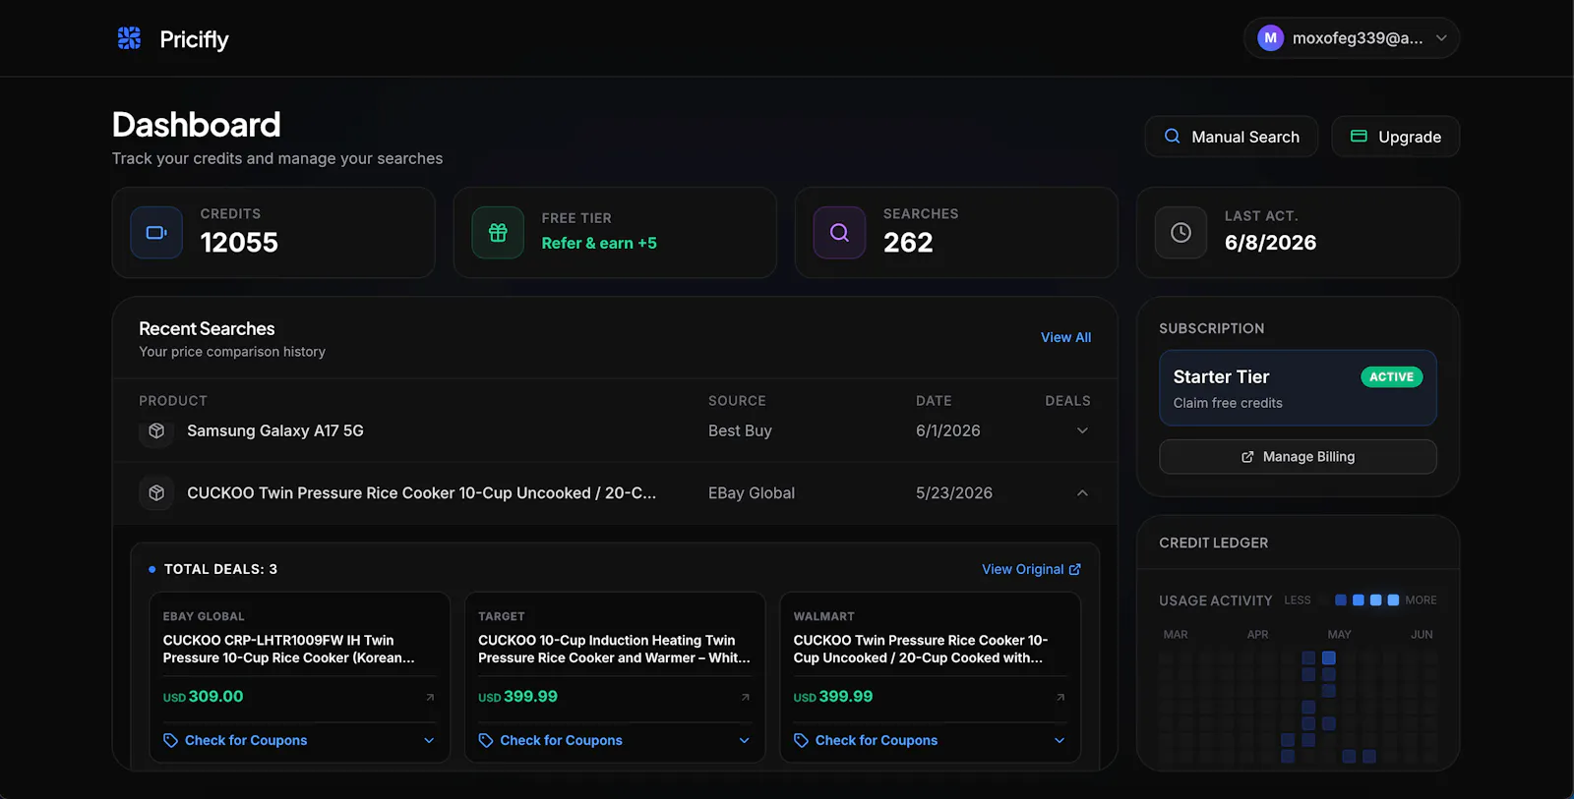Click the Samsung Galaxy A17 5G package icon
Screen dimensions: 1574x799
tap(156, 430)
